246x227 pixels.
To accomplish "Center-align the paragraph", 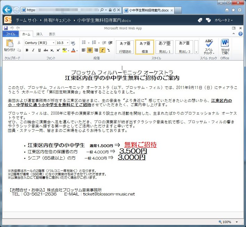I will pos(90,50).
